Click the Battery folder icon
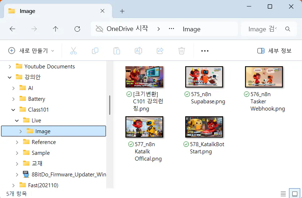The width and height of the screenshot is (302, 198). pyautogui.click(x=23, y=99)
